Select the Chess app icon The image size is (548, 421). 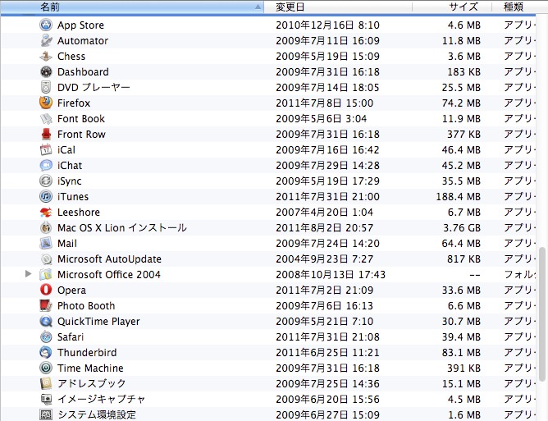click(46, 57)
